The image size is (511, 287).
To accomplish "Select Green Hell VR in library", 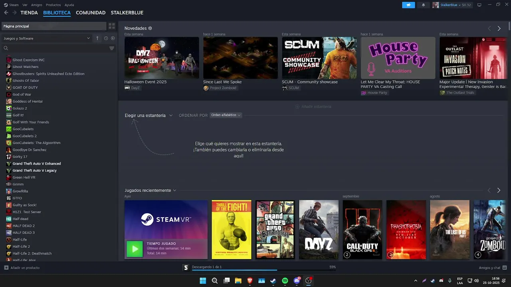I will click(24, 177).
